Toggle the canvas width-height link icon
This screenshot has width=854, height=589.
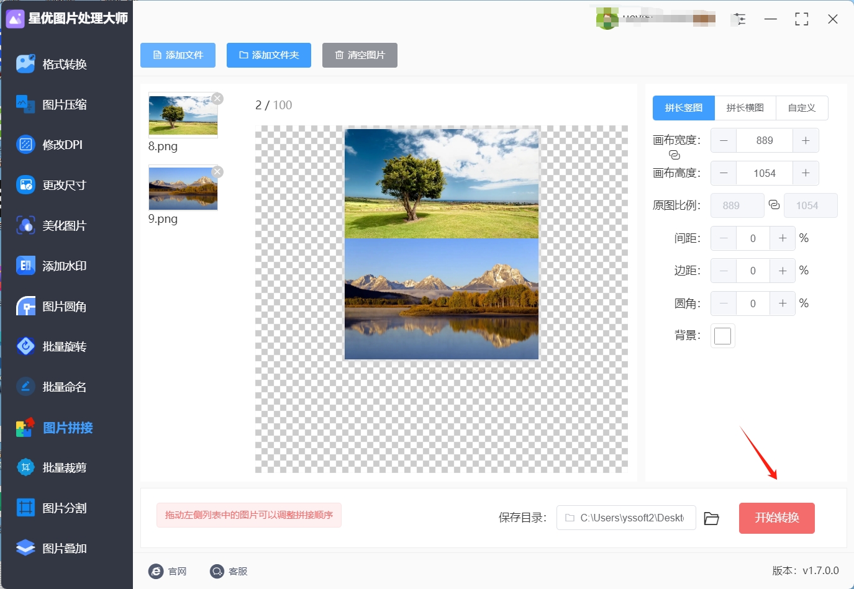click(675, 155)
